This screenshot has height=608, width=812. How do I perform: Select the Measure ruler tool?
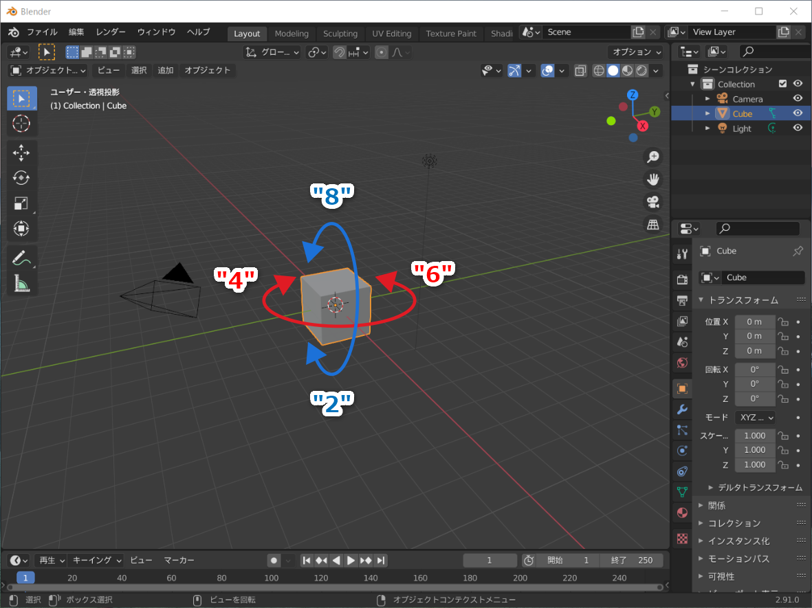coord(21,283)
